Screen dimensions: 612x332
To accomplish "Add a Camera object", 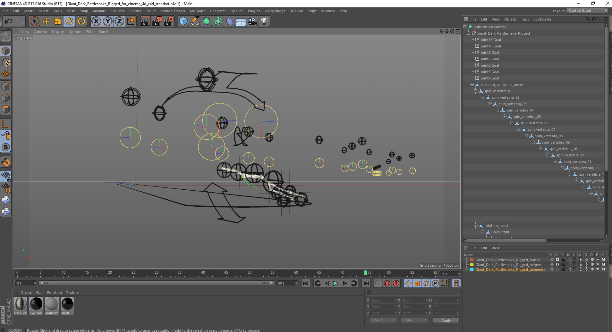I will (253, 21).
